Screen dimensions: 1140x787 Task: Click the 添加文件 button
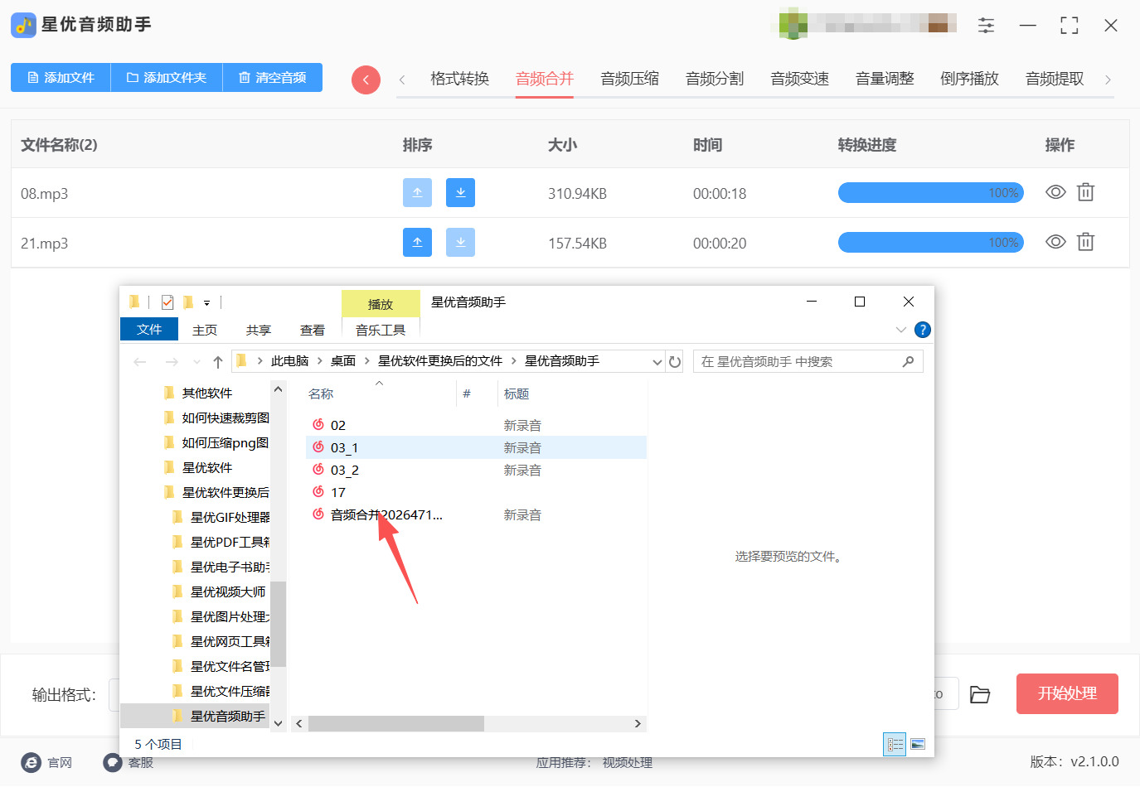coord(61,78)
